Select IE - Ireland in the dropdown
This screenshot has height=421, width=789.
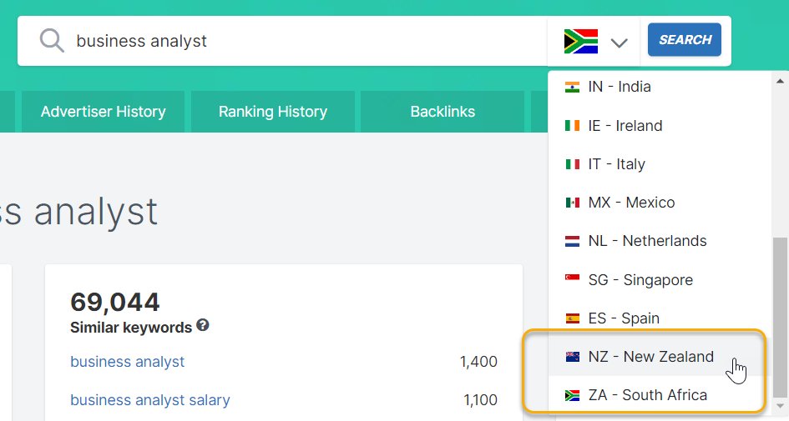tap(660, 126)
